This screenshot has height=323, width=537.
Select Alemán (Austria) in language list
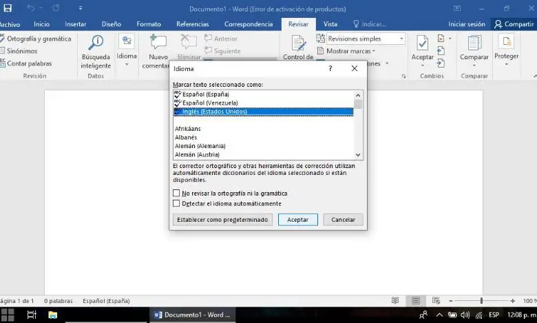coord(263,154)
